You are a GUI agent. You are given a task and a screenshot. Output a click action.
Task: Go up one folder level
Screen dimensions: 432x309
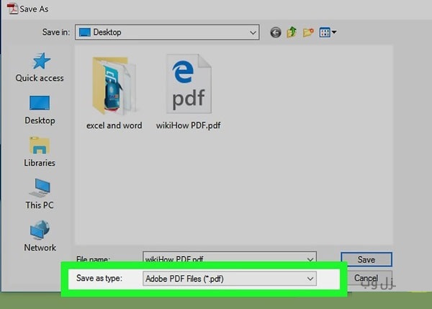291,32
